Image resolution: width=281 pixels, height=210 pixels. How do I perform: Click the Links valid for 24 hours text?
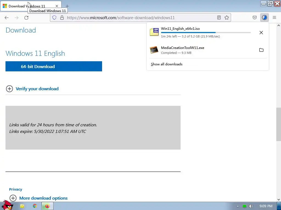[x=53, y=125]
